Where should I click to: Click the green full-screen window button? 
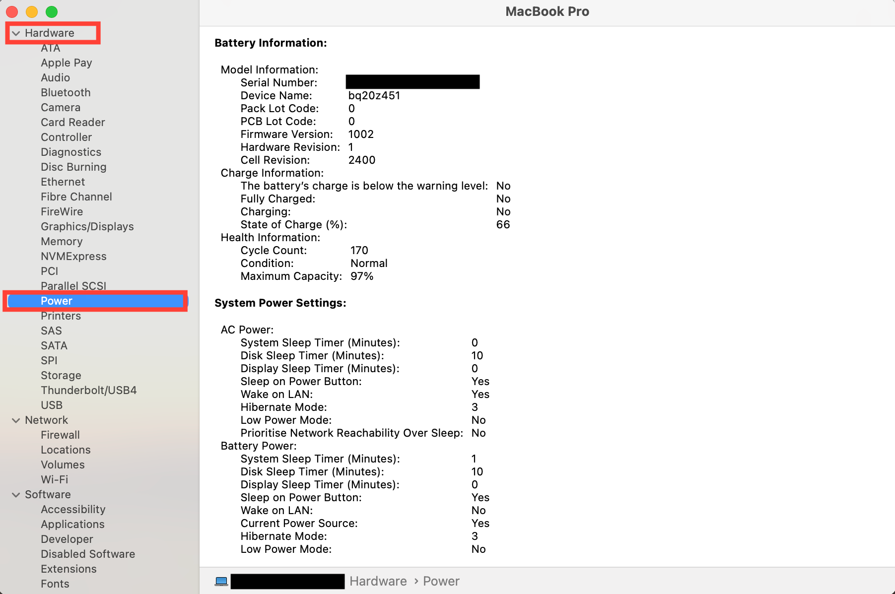[52, 11]
